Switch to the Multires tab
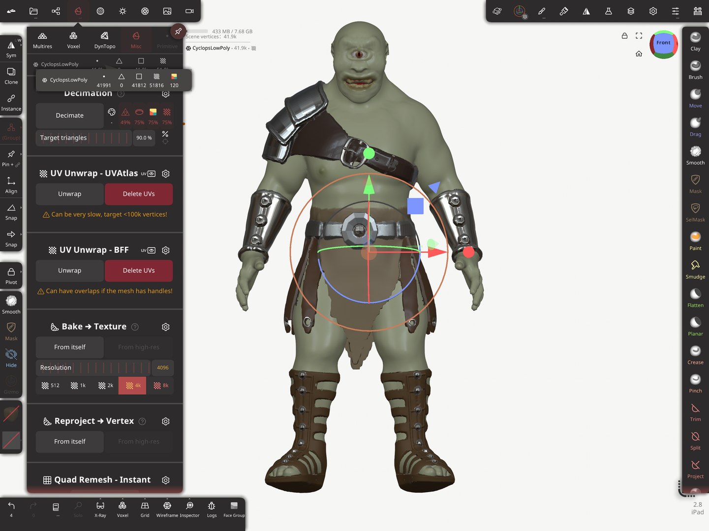 42,40
